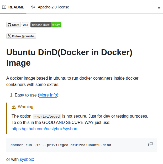
Task: Switch to Apache-2.0 license tab
Action: tap(50, 7)
